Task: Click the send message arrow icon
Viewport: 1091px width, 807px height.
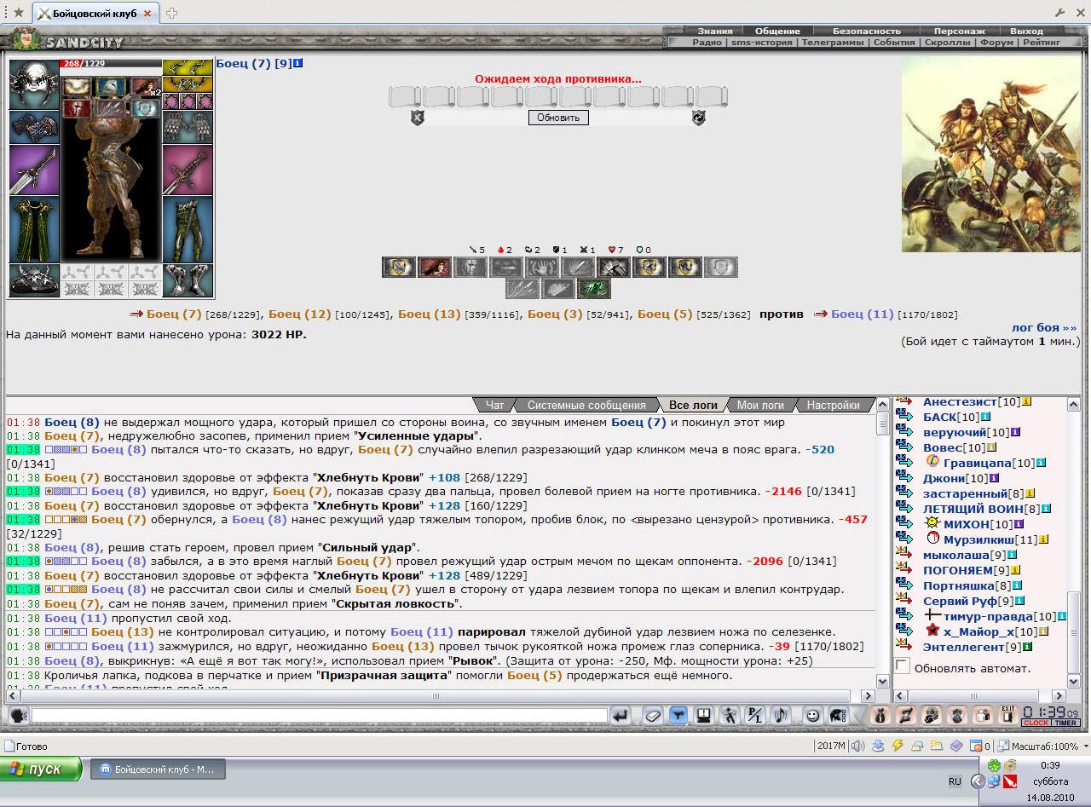Action: point(621,716)
